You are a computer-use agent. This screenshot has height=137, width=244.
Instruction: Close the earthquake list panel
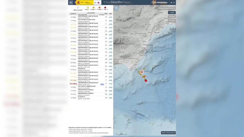point(71,3)
